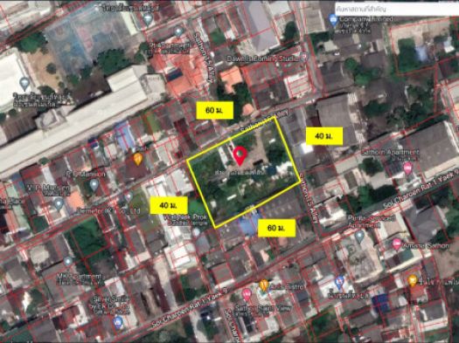Click the right-side yellow 40 ม. label
Image resolution: width=459 pixels, height=343 pixels.
click(324, 136)
